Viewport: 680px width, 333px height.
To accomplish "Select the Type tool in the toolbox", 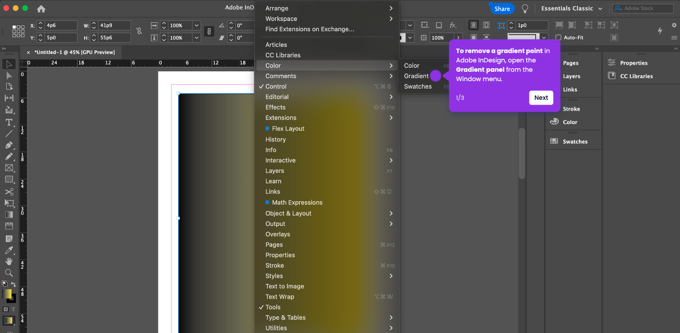I will (x=9, y=122).
